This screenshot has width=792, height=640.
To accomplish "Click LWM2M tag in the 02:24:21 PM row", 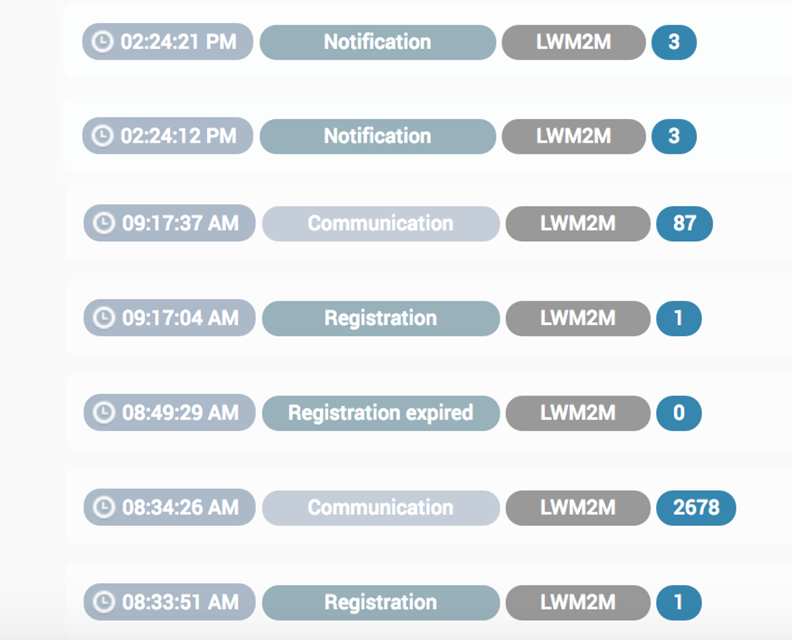I will point(573,42).
